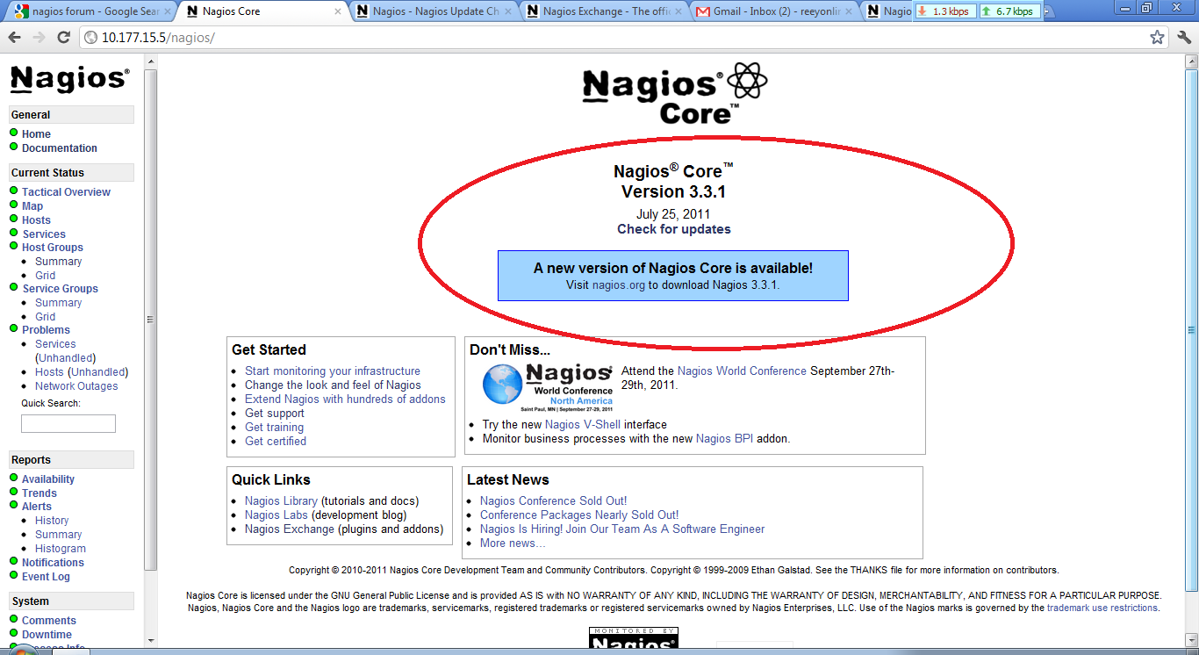This screenshot has height=655, width=1199.
Task: Click the Quick Search input field
Action: tap(68, 423)
